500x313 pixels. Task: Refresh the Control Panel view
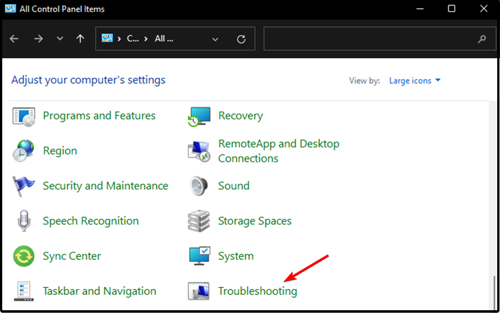point(241,39)
